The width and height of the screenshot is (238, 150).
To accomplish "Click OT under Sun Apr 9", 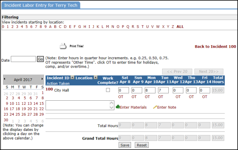I will tap(134, 97).
